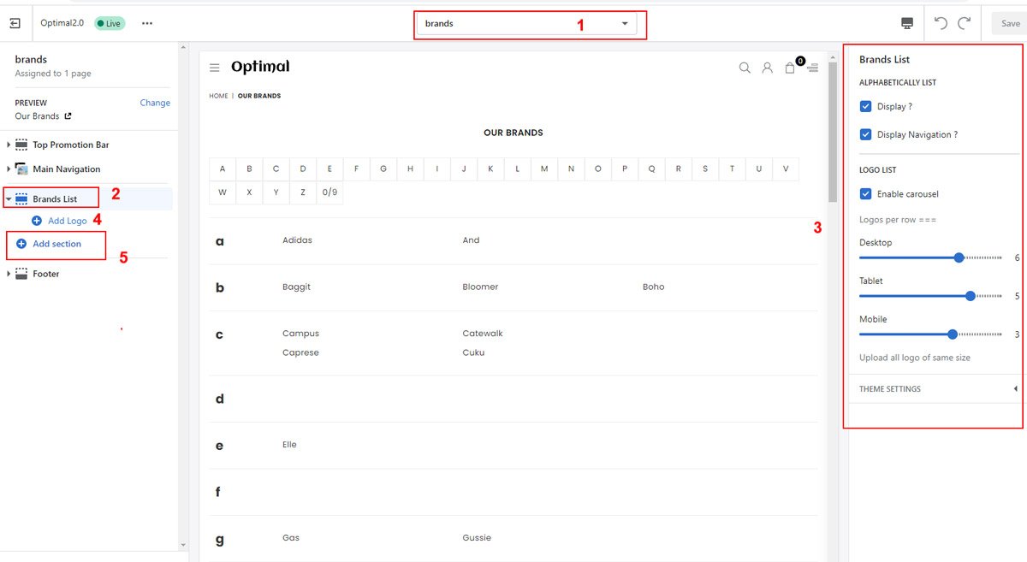The height and width of the screenshot is (562, 1027).
Task: Expand the Footer section
Action: pos(9,274)
